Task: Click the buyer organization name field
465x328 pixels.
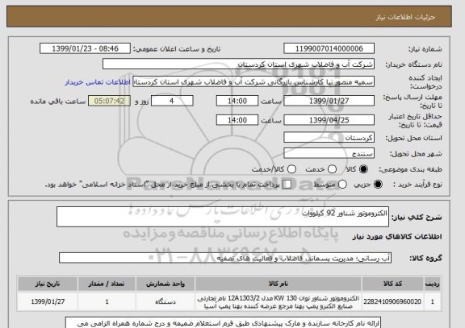Action: tap(238, 64)
